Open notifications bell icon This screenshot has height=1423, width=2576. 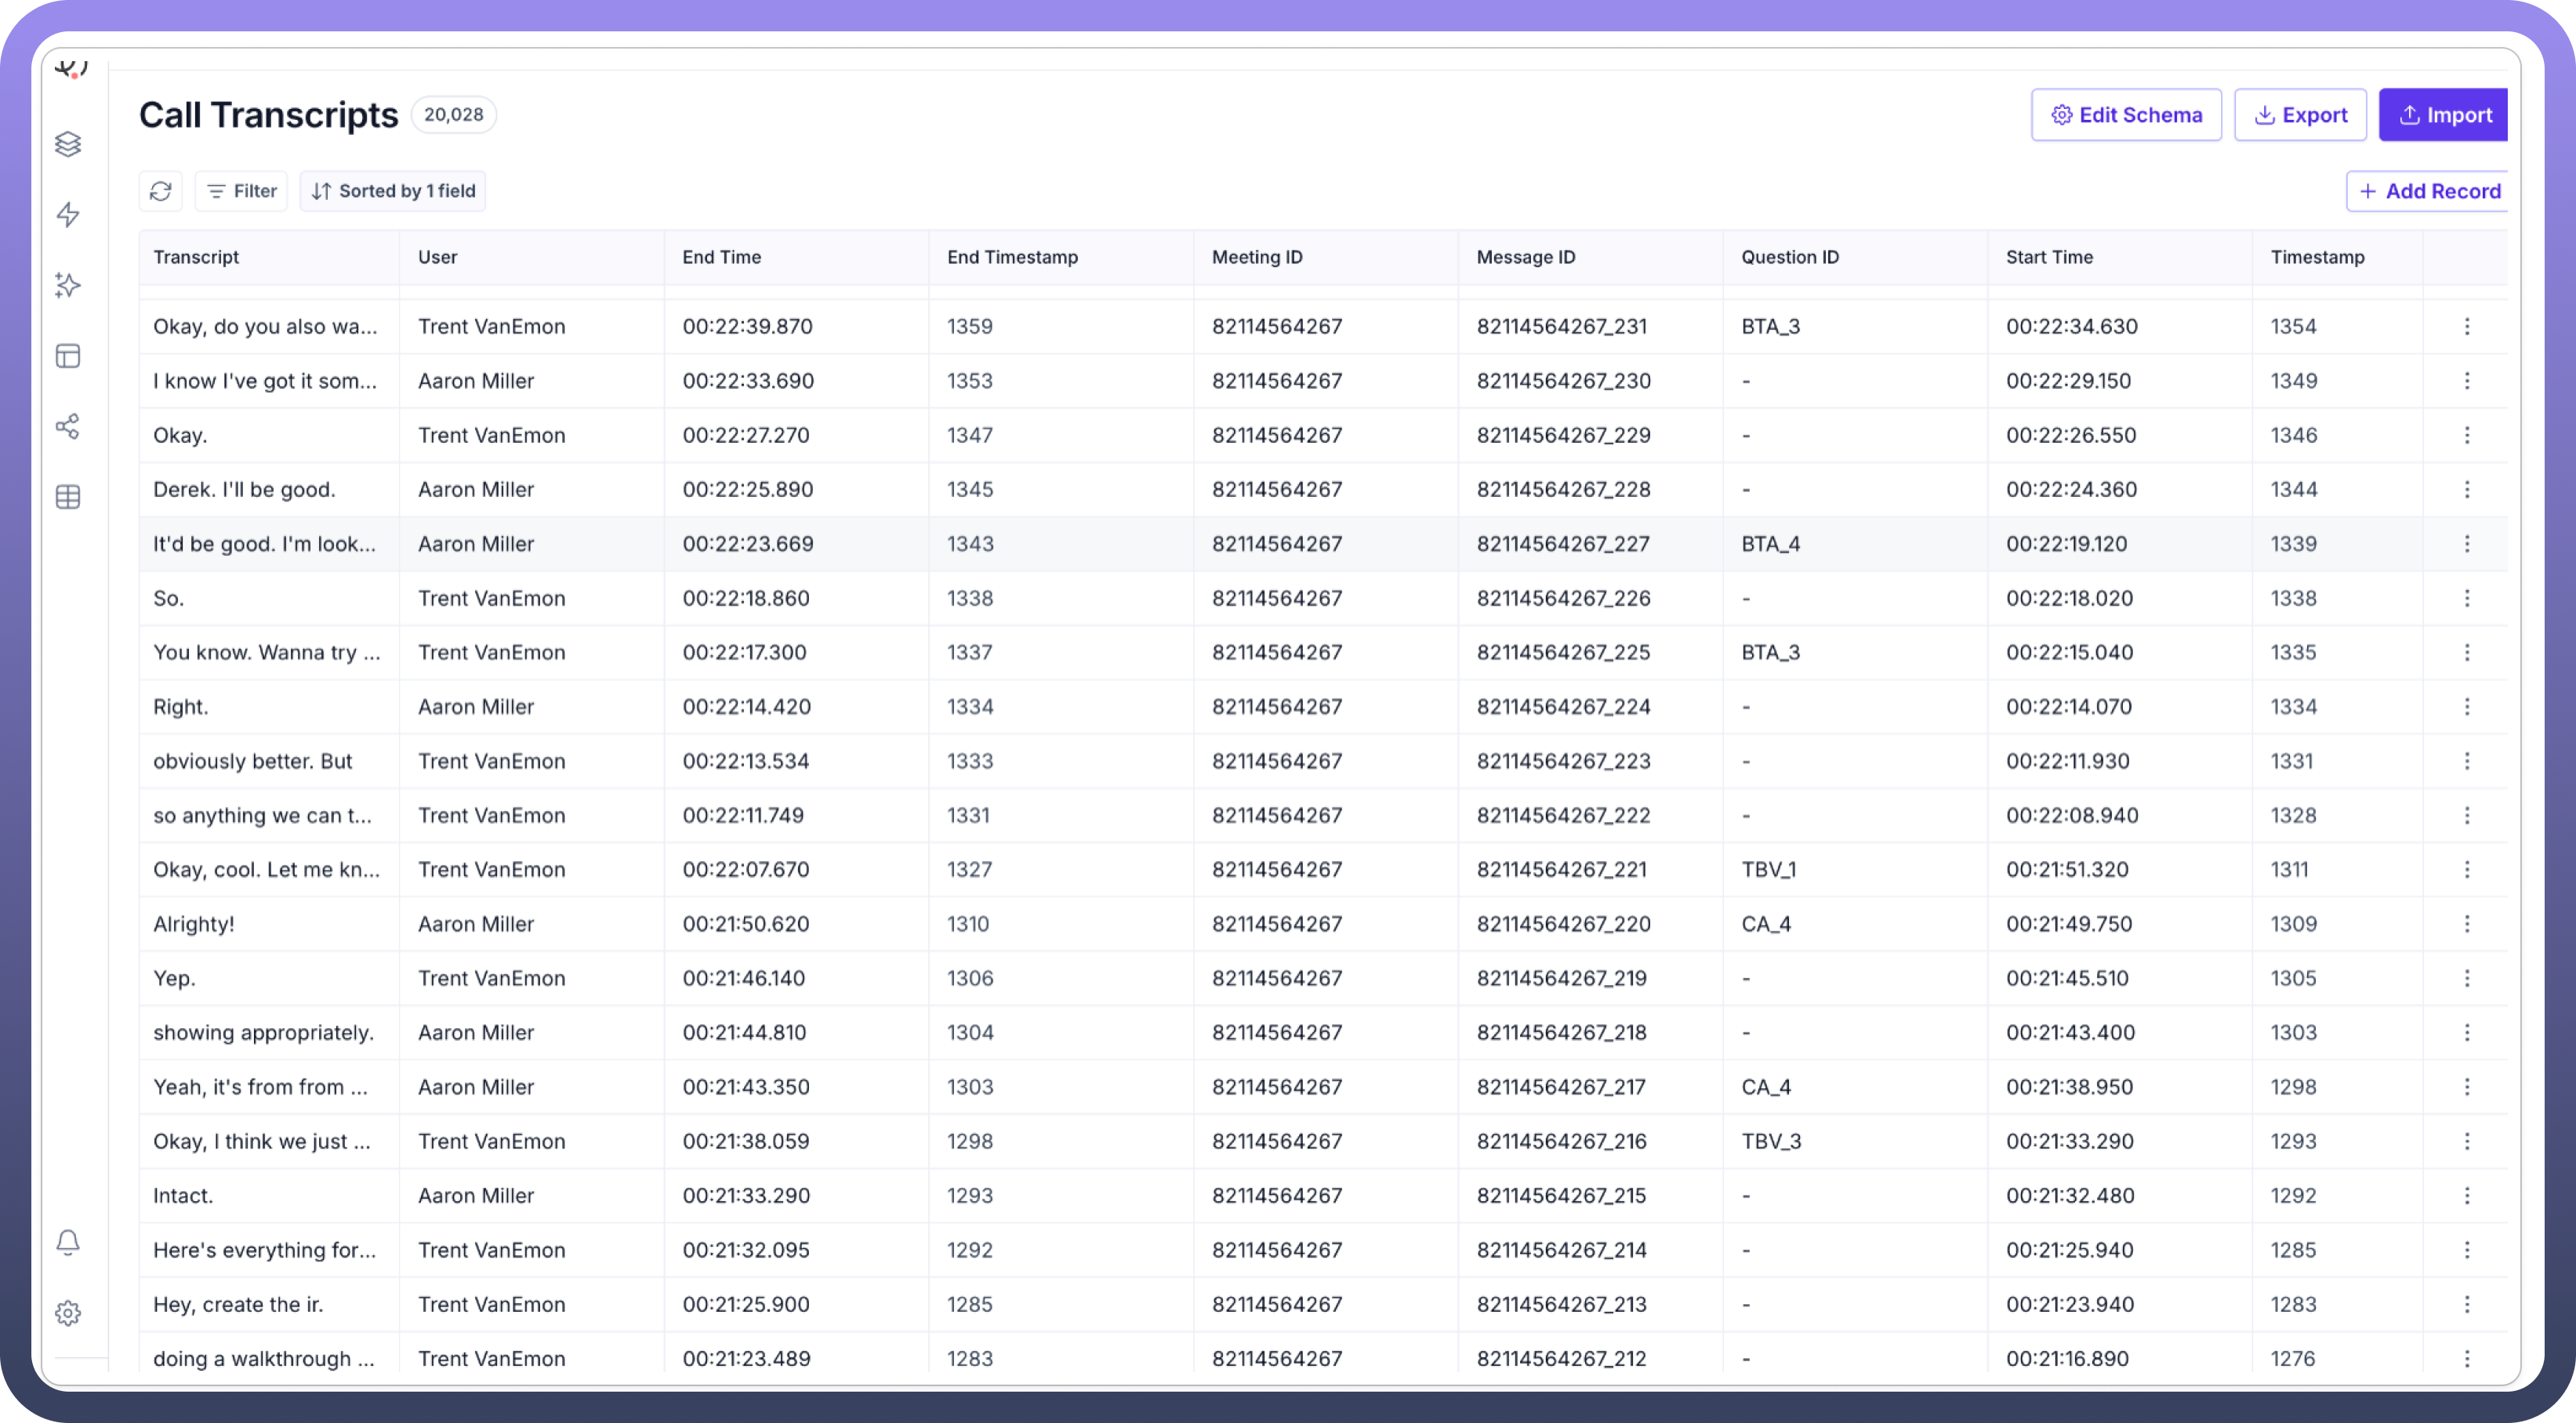point(68,1242)
